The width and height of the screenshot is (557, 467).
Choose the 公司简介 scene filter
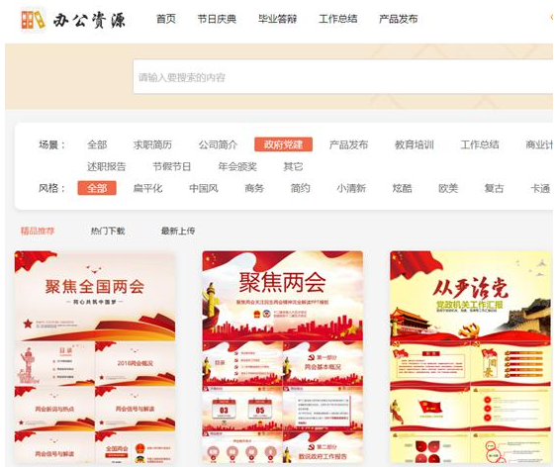(x=218, y=144)
